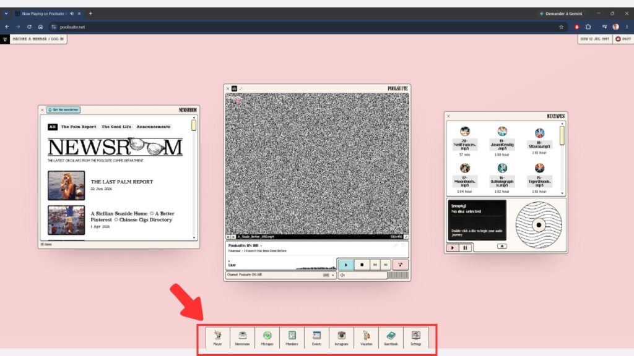634x356 pixels.
Task: Click Mixtapes scroll down arrow
Action: [562, 193]
